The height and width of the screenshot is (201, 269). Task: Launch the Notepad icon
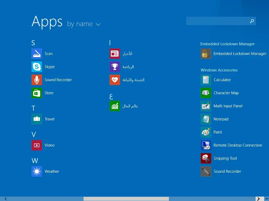206,119
